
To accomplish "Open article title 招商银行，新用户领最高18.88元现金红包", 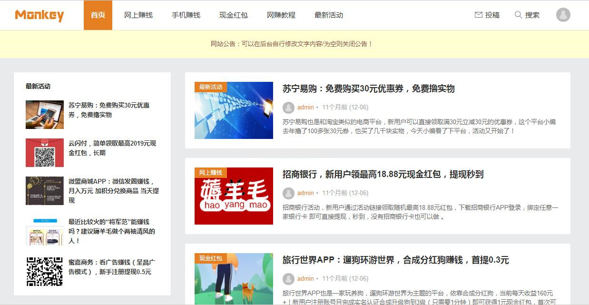I will tap(383, 174).
